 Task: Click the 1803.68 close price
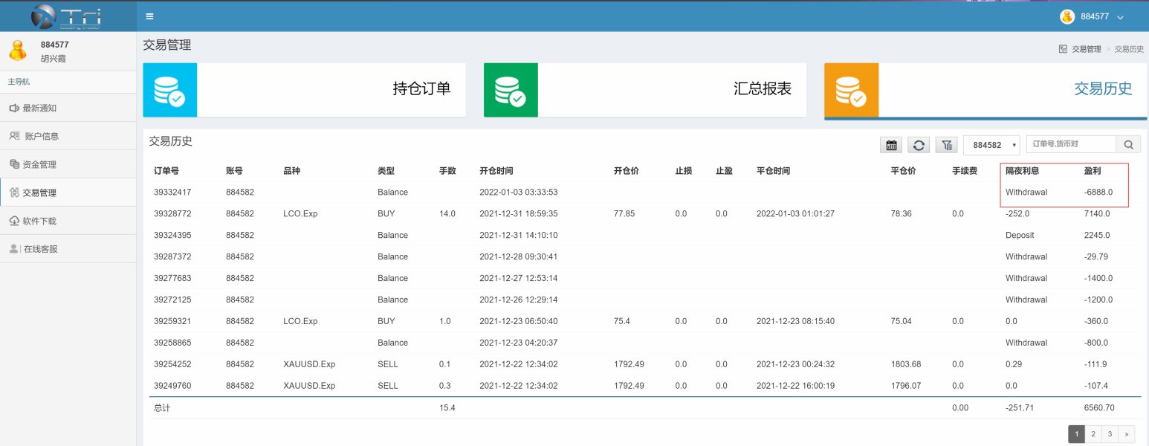click(905, 364)
